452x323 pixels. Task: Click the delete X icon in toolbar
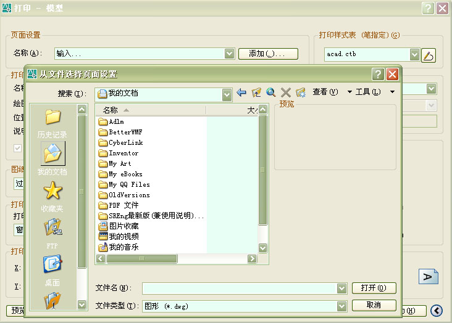pyautogui.click(x=286, y=92)
